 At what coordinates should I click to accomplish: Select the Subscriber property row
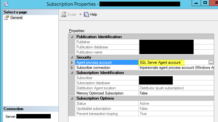(x=107, y=78)
